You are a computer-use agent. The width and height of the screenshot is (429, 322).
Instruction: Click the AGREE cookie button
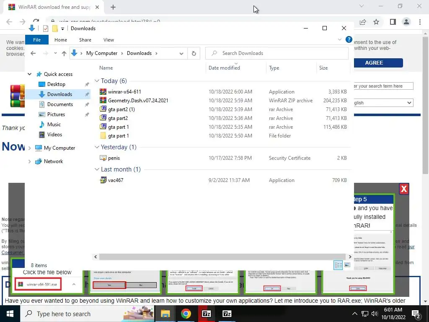click(377, 63)
